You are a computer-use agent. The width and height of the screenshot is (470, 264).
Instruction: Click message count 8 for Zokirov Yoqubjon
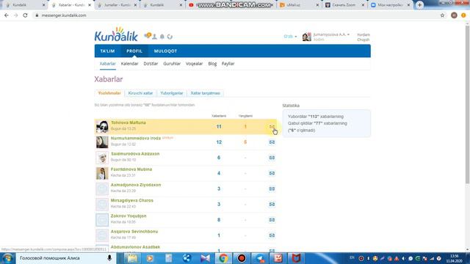pyautogui.click(x=219, y=220)
